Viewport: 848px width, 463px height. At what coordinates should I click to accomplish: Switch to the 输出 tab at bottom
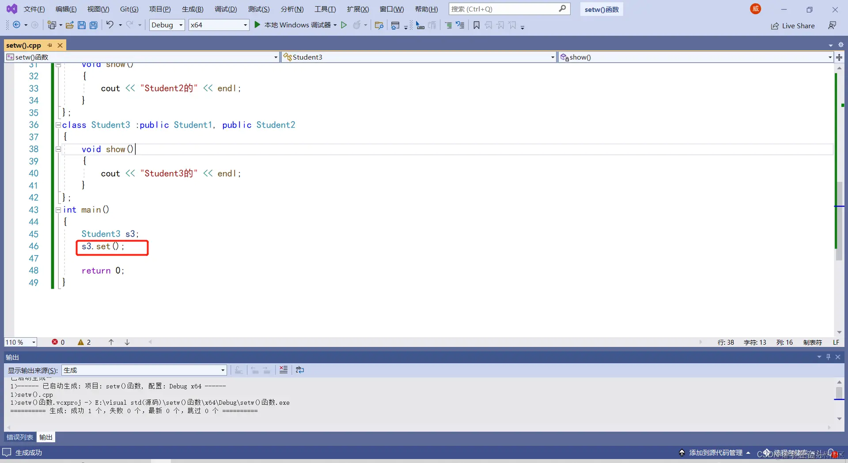(x=46, y=437)
